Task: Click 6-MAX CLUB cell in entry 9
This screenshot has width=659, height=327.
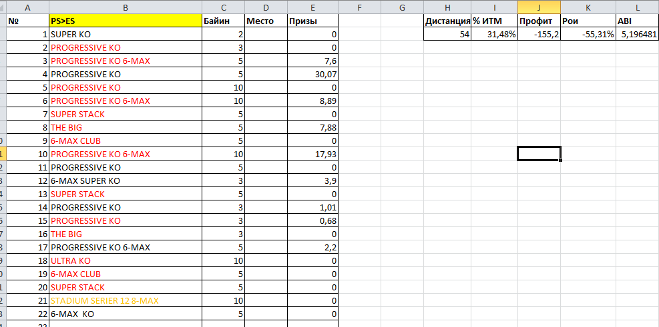Action: 126,141
